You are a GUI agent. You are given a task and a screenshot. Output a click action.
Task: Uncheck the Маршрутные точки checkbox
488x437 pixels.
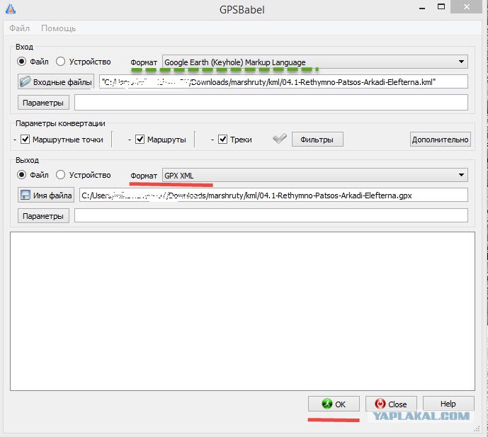[x=25, y=139]
